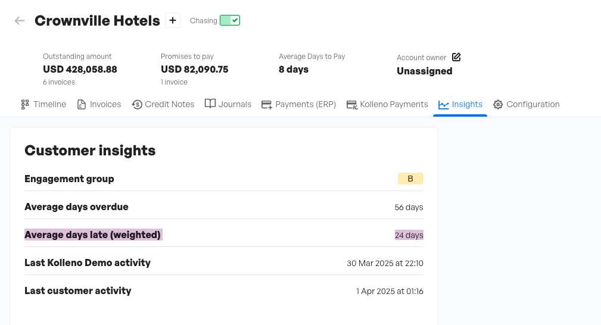Screen dimensions: 601x325
Task: Click the Promises to pay amount
Action: pyautogui.click(x=195, y=69)
